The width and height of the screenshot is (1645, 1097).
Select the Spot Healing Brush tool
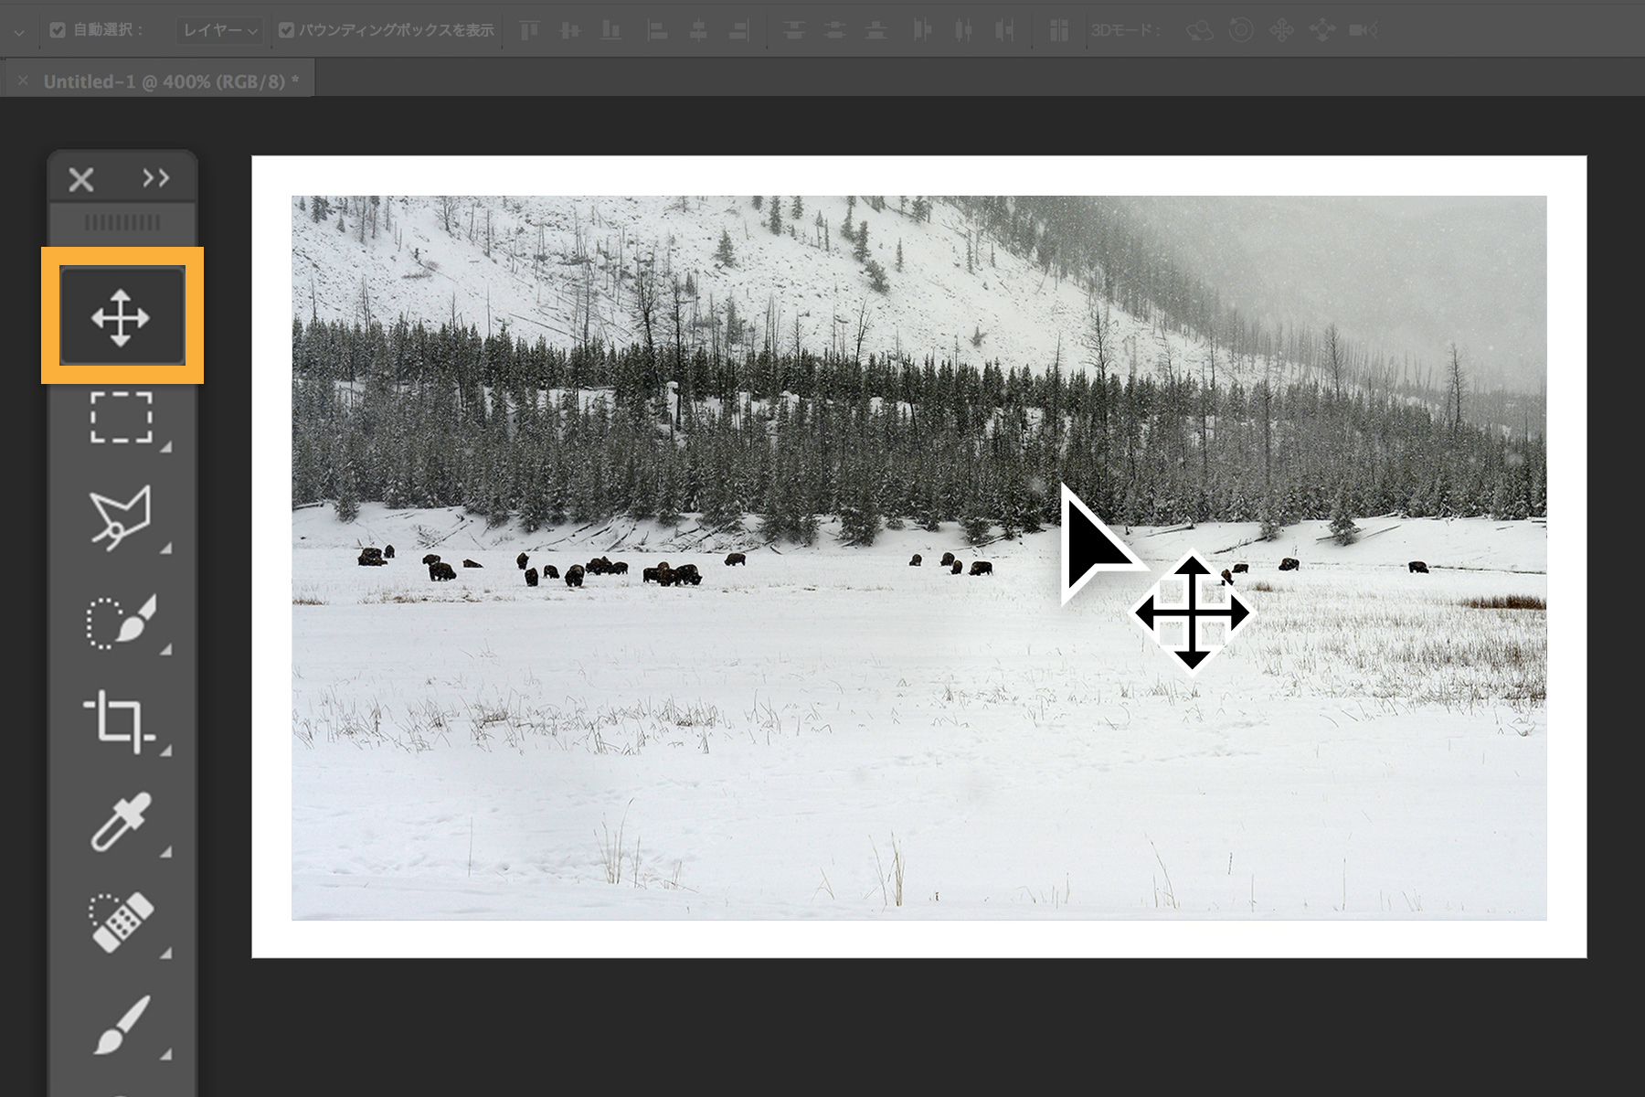[121, 923]
